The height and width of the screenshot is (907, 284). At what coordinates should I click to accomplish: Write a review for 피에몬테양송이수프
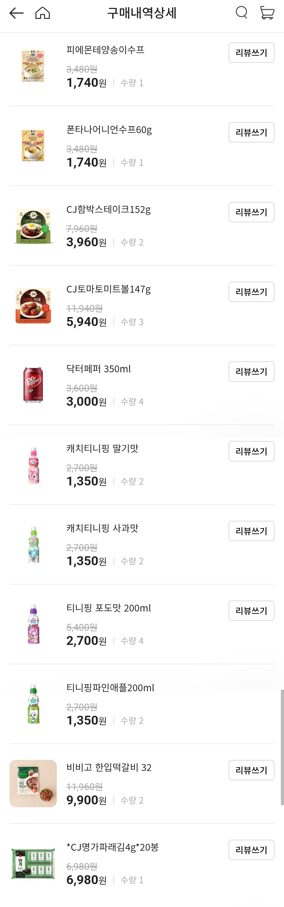(251, 52)
